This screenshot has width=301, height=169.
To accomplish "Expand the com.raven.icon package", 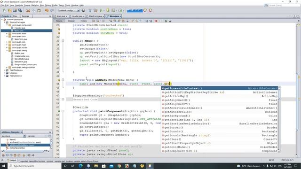I will pos(7,42).
